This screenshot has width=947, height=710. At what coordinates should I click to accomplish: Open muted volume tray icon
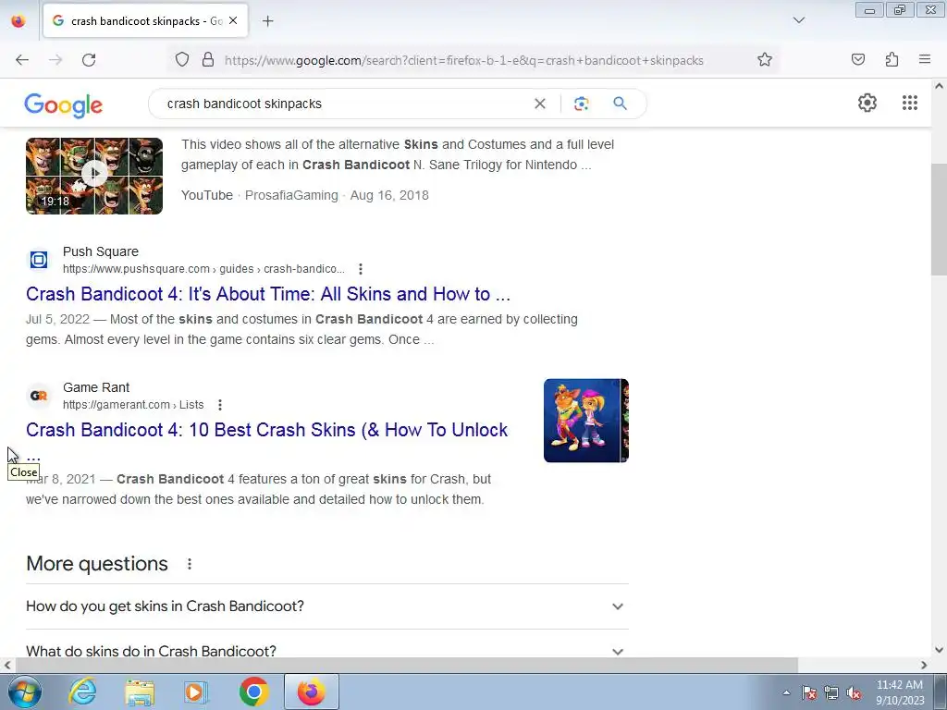click(x=854, y=693)
